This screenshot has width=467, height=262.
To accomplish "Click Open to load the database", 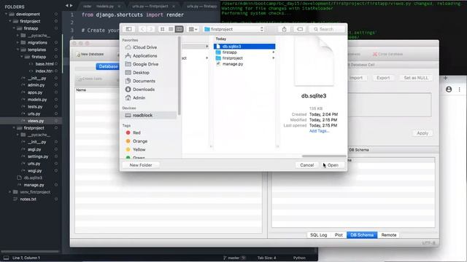I will pos(333,165).
